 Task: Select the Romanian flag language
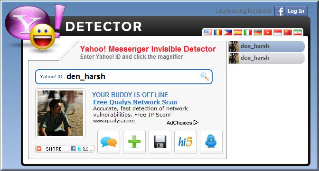(218, 32)
